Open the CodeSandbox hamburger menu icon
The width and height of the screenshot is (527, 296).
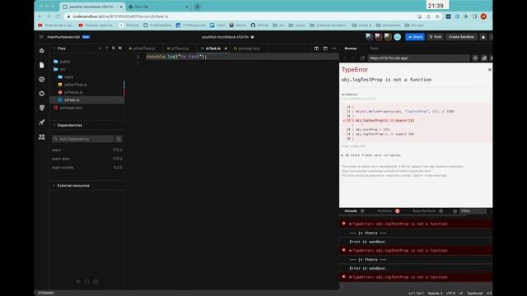[x=41, y=37]
